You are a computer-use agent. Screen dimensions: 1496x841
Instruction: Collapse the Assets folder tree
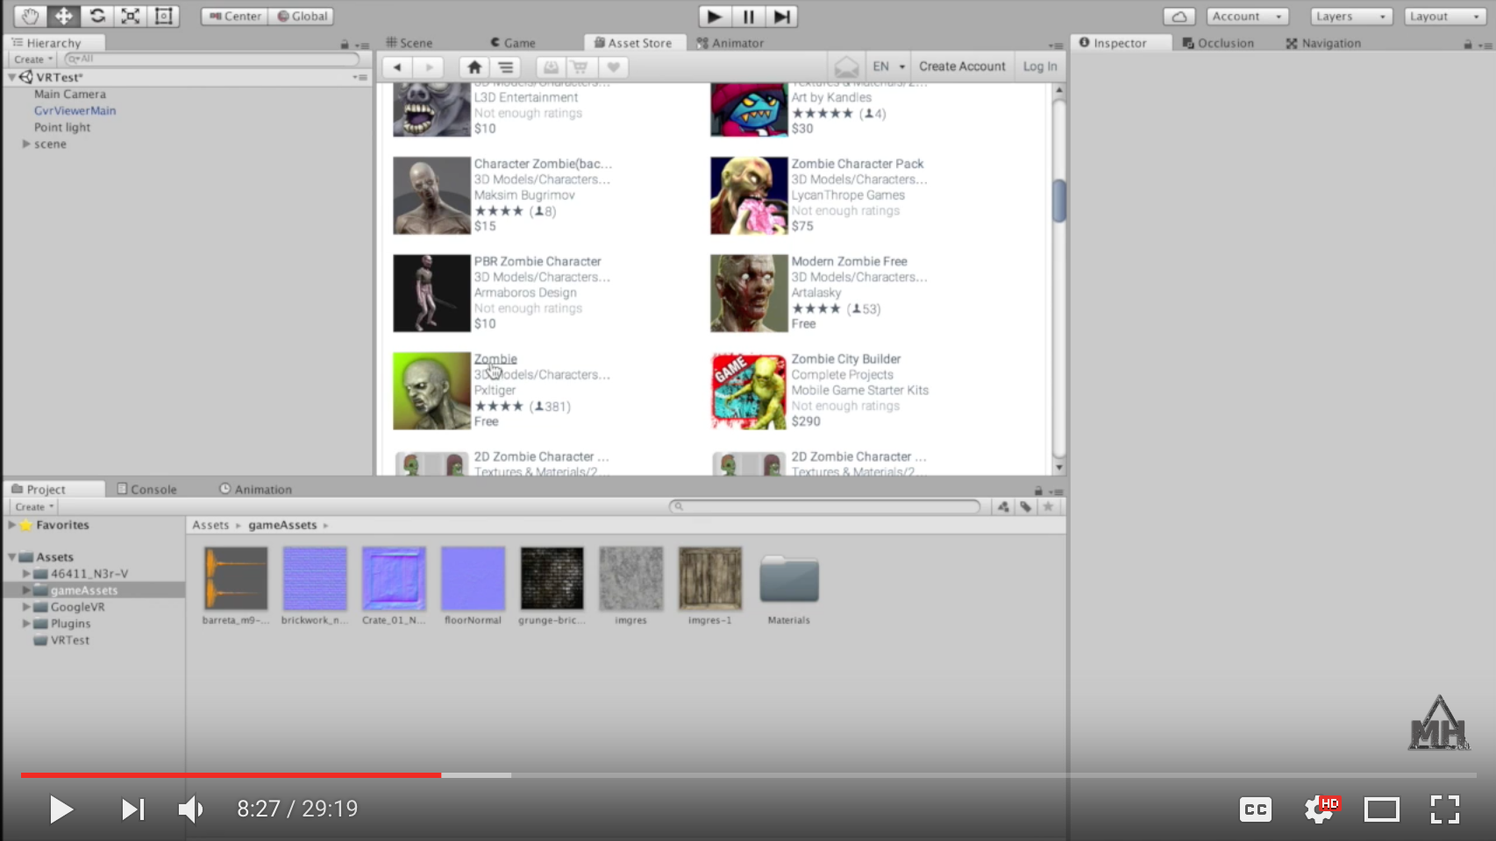coord(12,557)
